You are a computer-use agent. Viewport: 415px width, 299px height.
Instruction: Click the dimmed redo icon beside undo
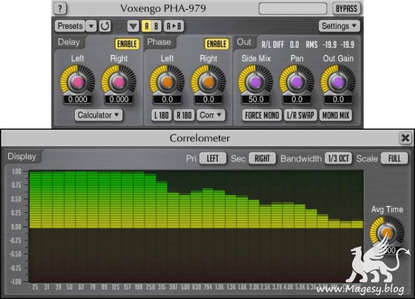tap(119, 26)
